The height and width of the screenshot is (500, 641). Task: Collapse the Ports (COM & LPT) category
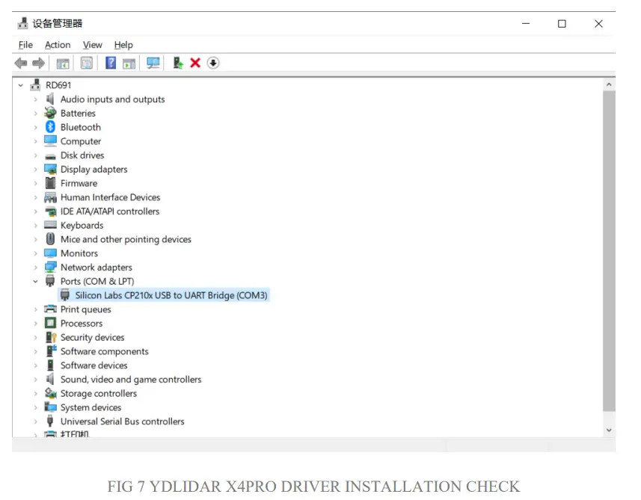(x=37, y=281)
